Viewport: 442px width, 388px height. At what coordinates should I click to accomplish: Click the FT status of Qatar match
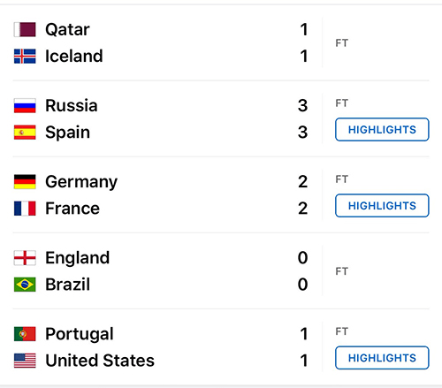(x=342, y=43)
